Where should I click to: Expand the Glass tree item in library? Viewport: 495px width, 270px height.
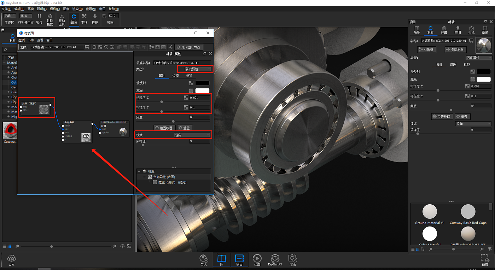tap(8, 92)
